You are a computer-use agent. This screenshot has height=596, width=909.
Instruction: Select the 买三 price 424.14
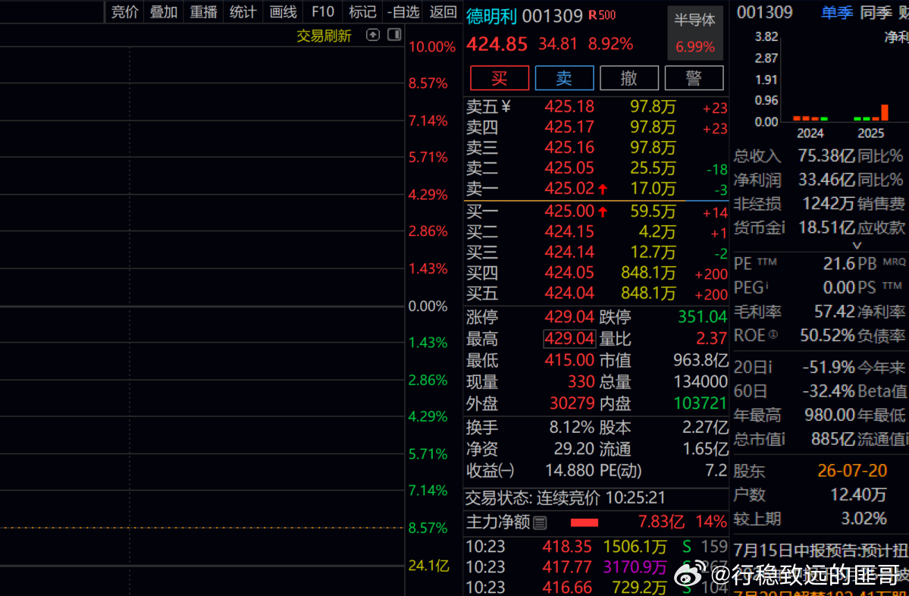tap(569, 253)
